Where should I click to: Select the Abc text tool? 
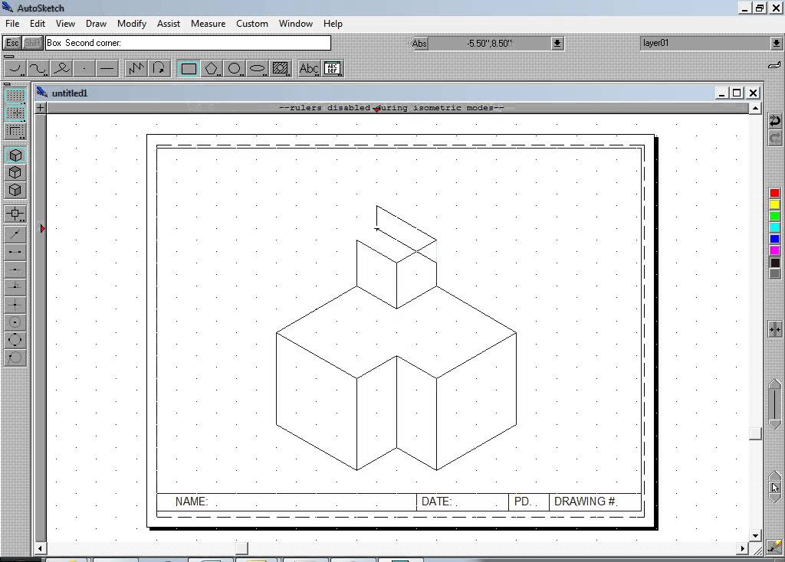click(x=308, y=68)
